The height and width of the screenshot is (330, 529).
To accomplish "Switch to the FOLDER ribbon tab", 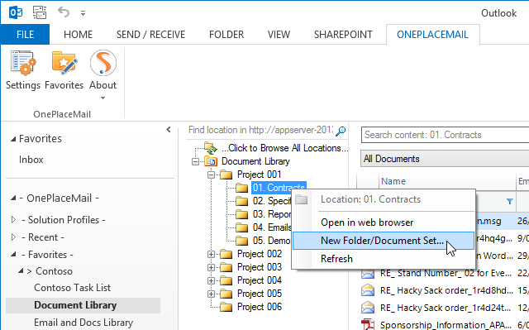I will pyautogui.click(x=226, y=35).
